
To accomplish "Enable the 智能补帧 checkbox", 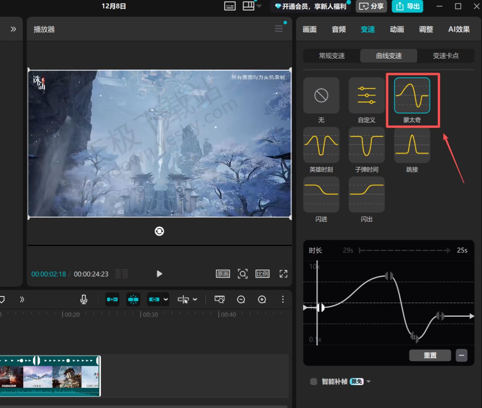I will (314, 381).
